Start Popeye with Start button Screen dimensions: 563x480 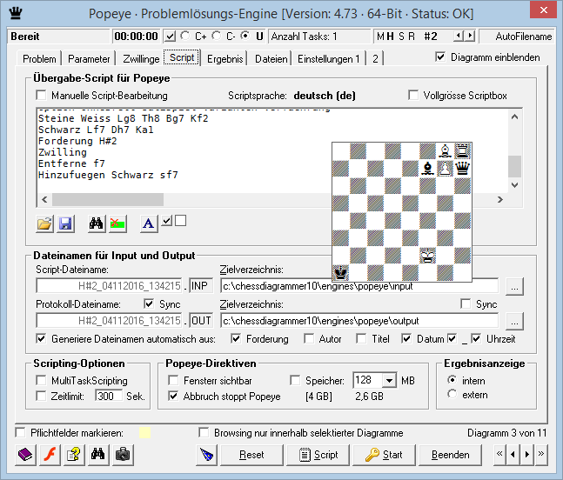[385, 455]
